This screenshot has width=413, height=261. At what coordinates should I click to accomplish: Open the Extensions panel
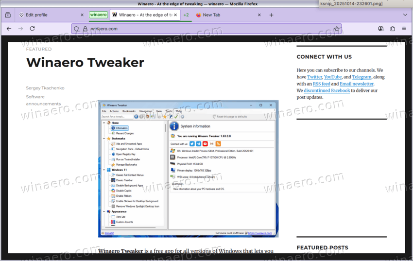coord(392,29)
